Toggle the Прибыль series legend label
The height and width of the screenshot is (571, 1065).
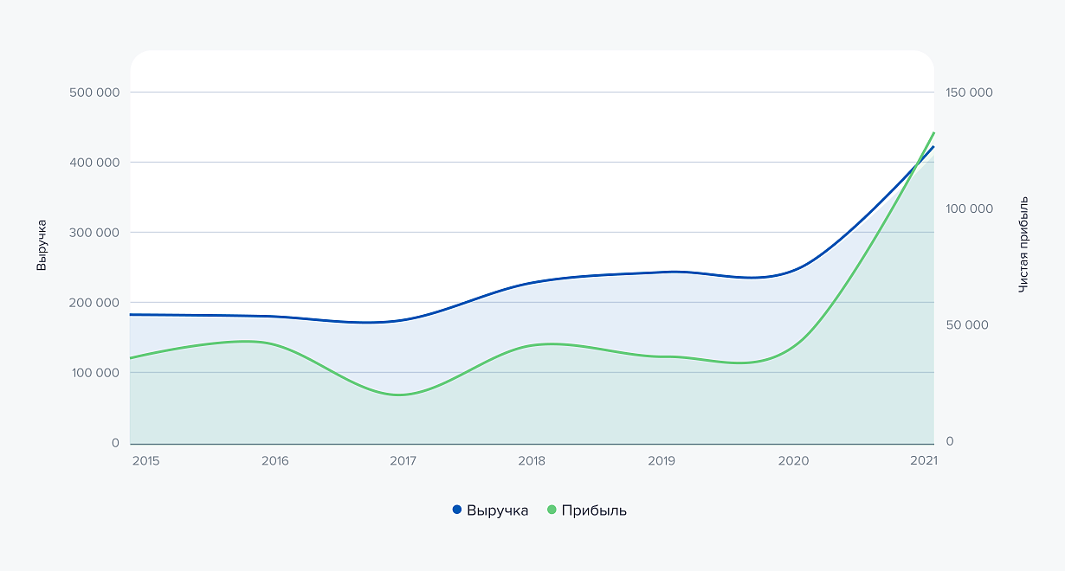point(593,510)
